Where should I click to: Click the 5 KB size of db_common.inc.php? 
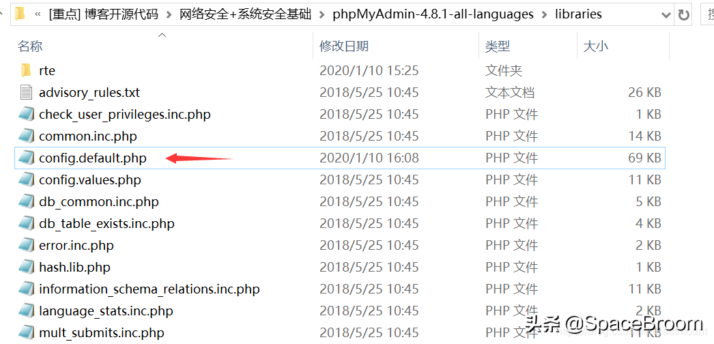pyautogui.click(x=648, y=201)
